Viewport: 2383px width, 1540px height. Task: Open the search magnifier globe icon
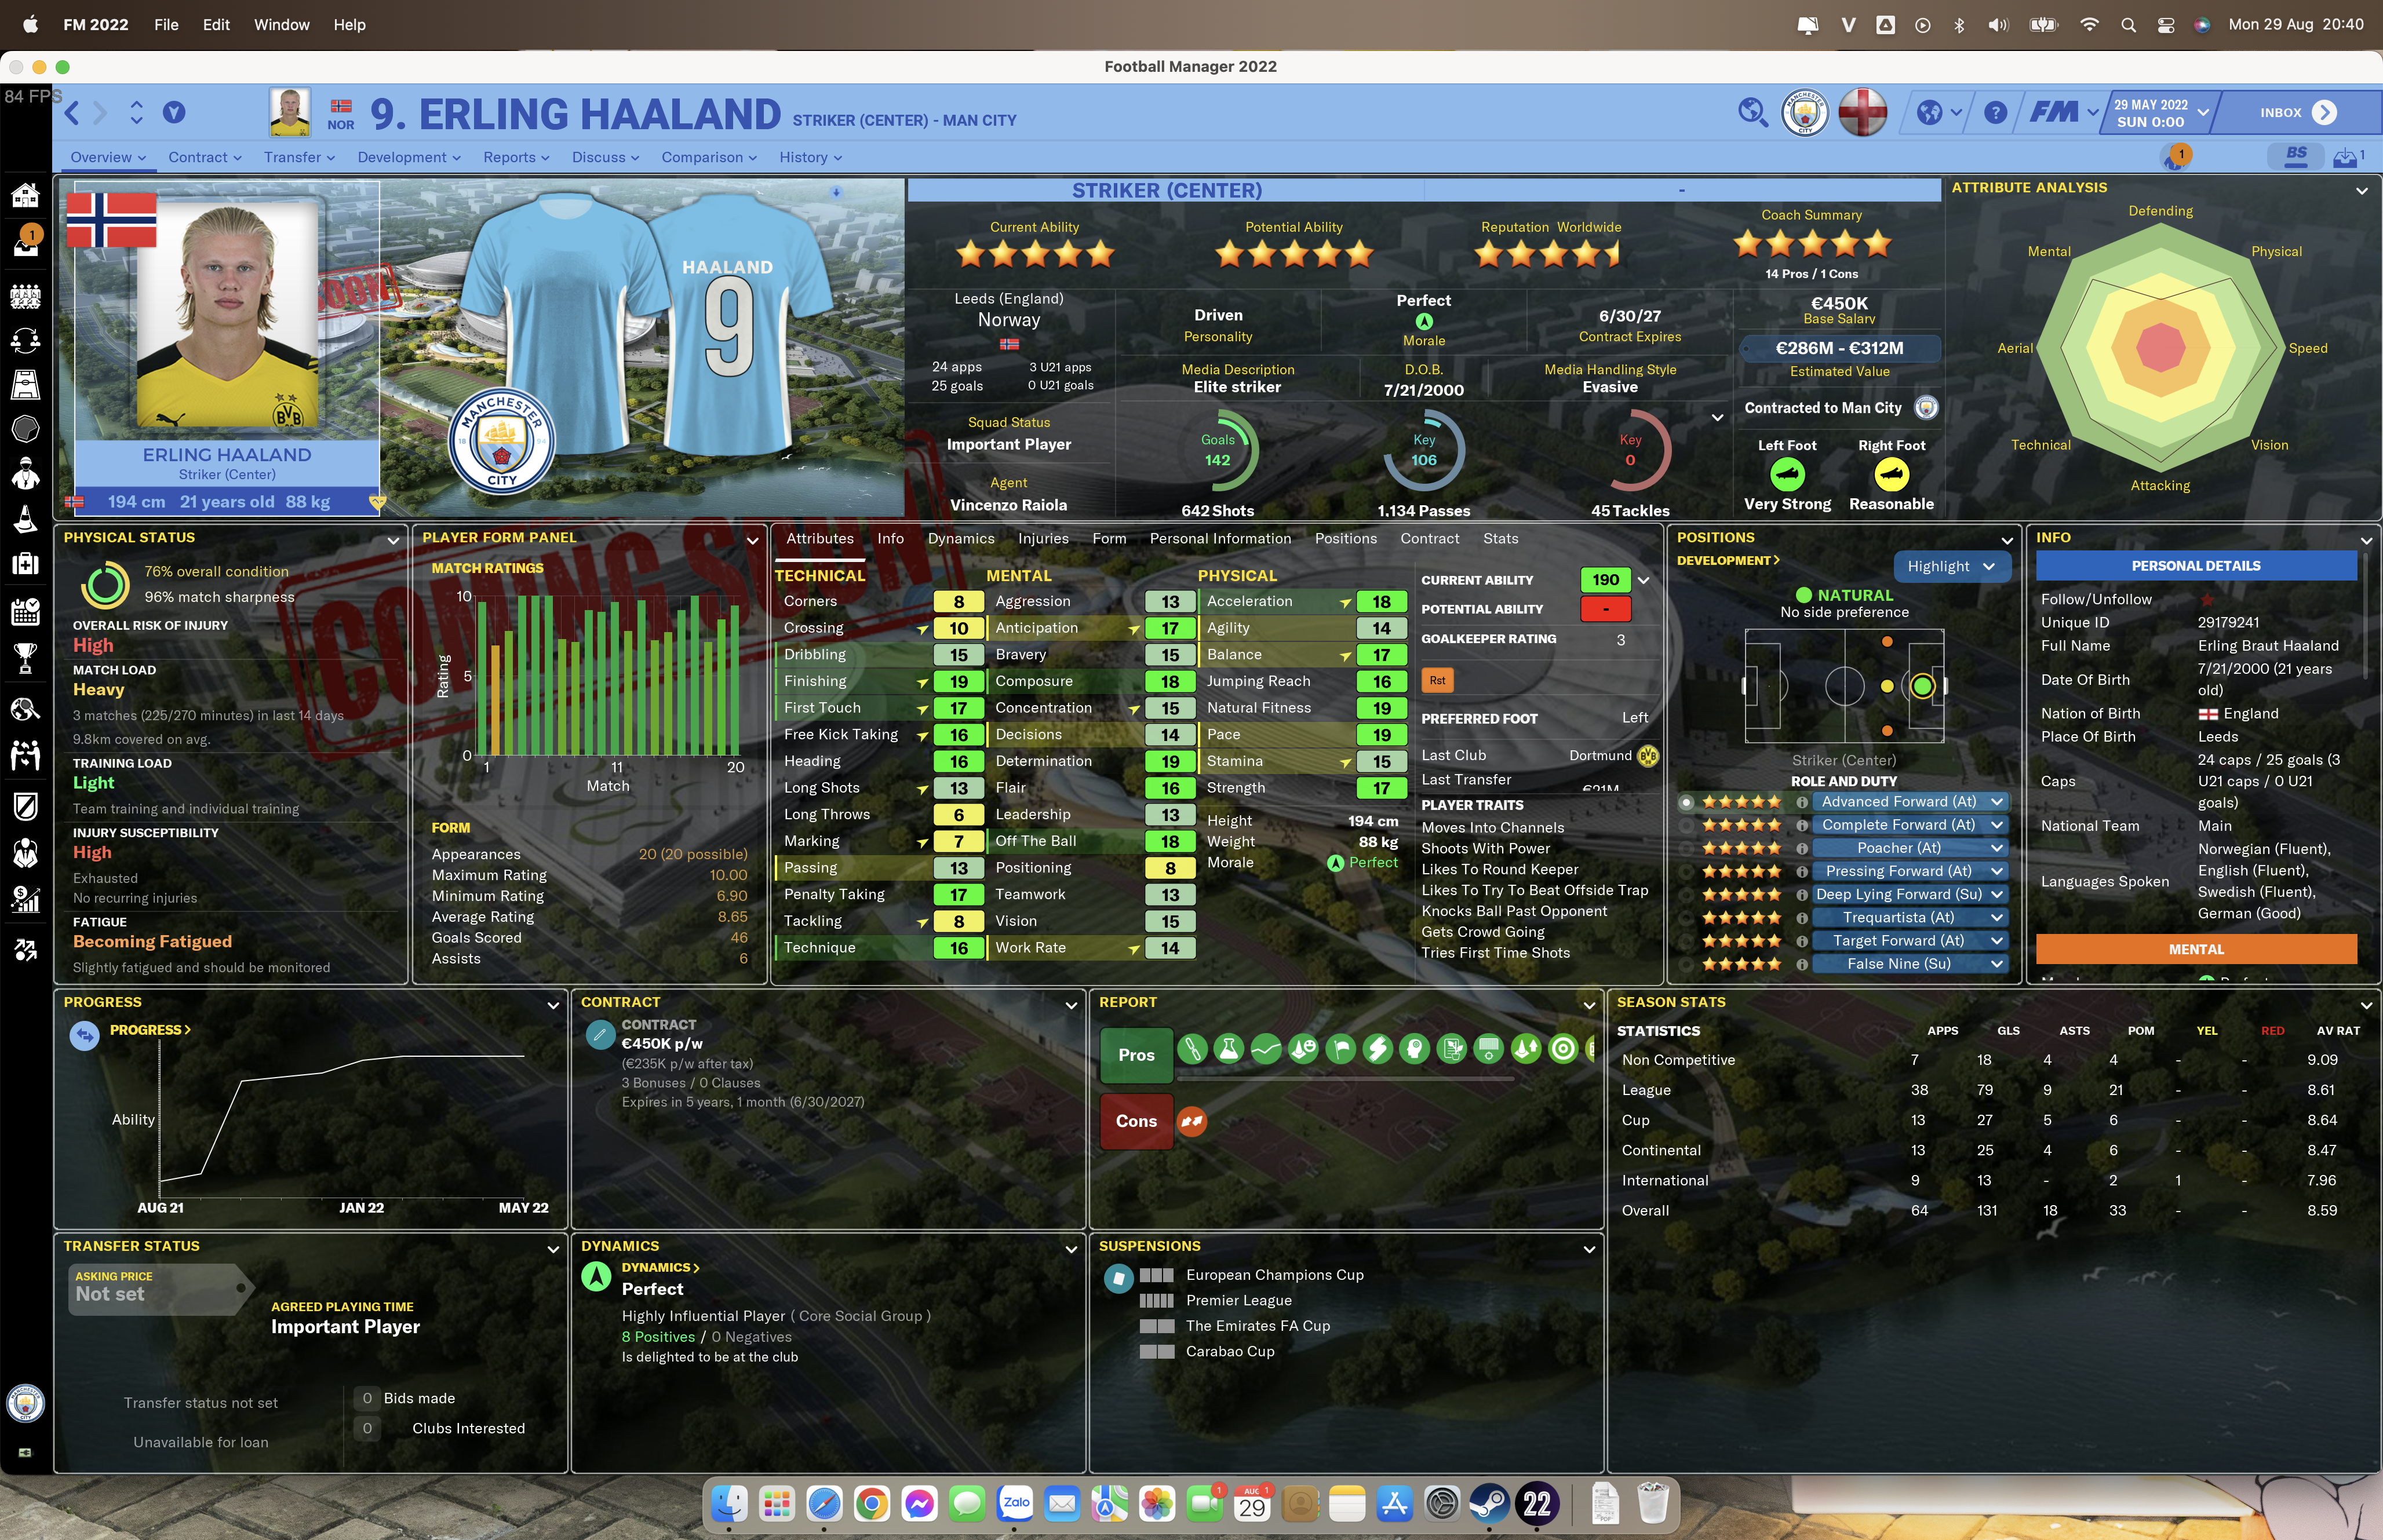coord(1752,112)
